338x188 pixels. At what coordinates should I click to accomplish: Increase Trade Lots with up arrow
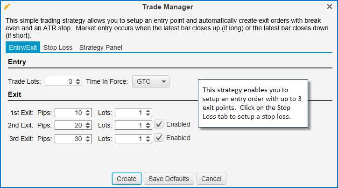(x=78, y=80)
